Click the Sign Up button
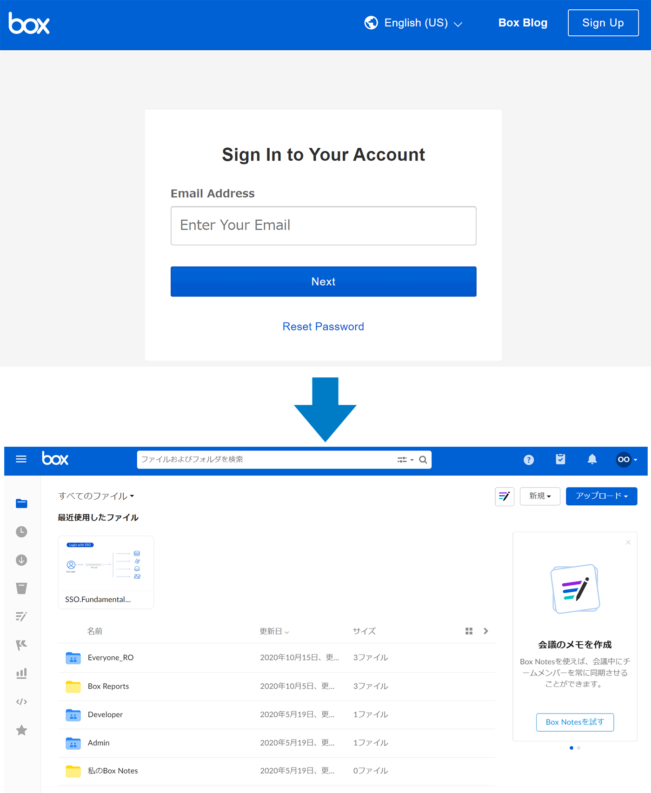This screenshot has height=793, width=651. pos(603,23)
